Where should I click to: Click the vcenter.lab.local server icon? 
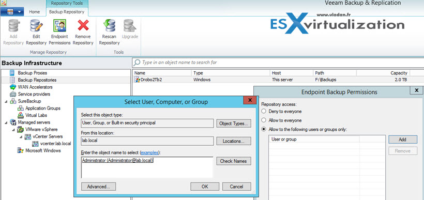tap(35, 144)
